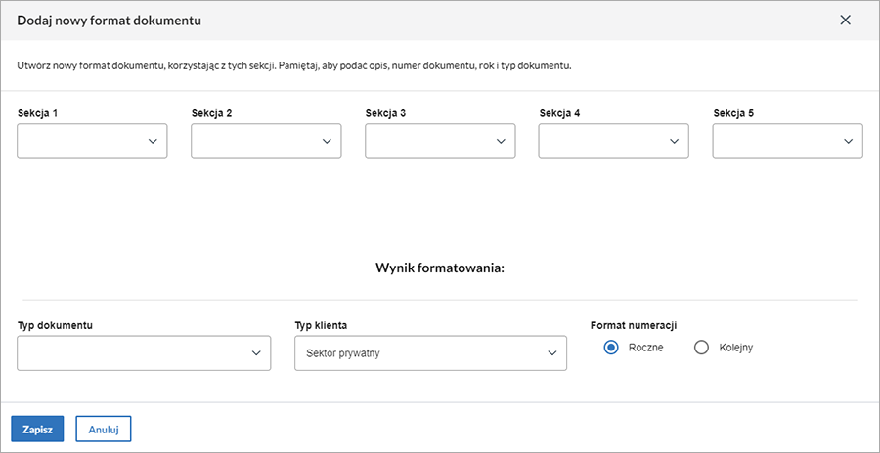880x453 pixels.
Task: Click the chevron arrow in Typ klienta
Action: point(551,353)
